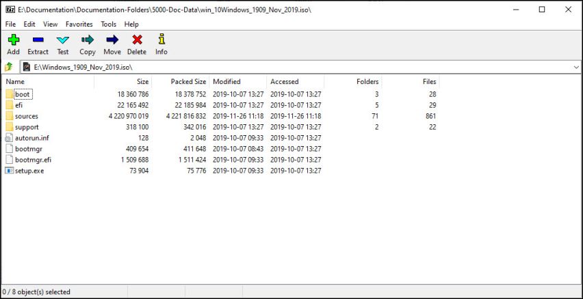Select the efi folder icon

10,105
